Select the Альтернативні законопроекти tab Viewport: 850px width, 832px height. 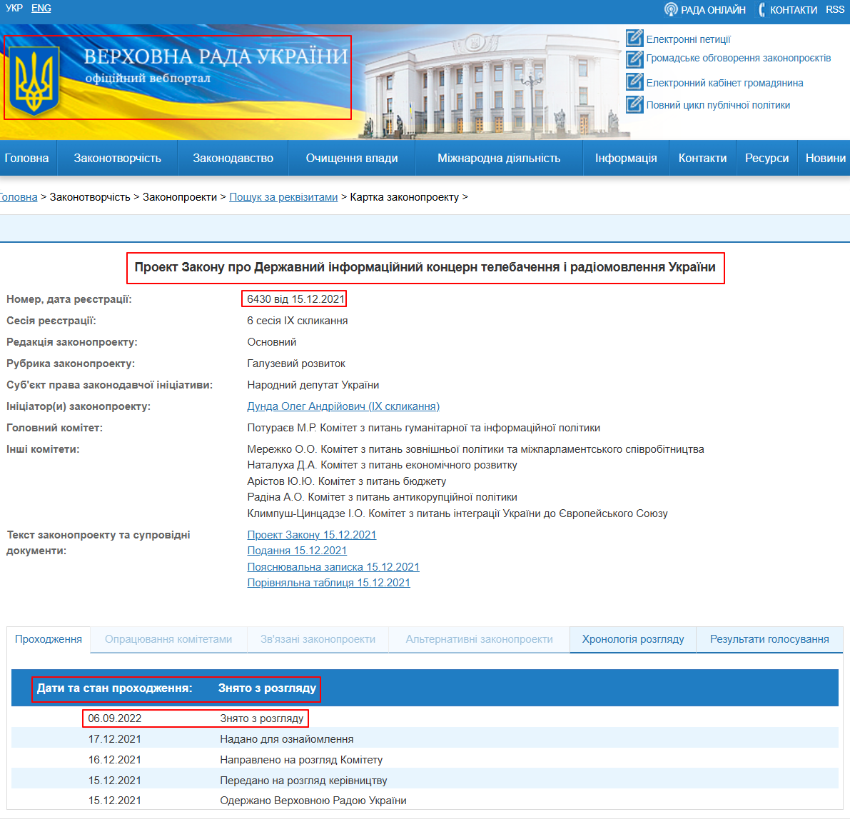point(479,639)
